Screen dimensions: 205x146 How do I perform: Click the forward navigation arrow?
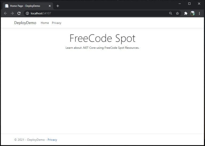click(x=12, y=13)
